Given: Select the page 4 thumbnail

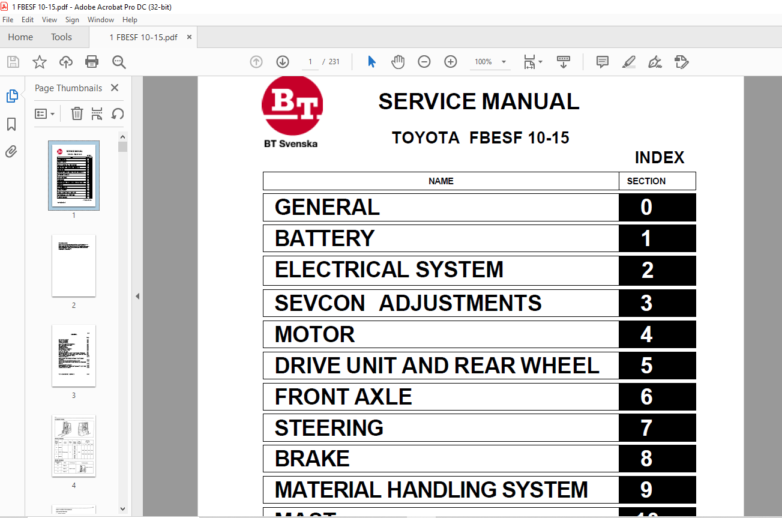Looking at the screenshot, I should pyautogui.click(x=74, y=446).
